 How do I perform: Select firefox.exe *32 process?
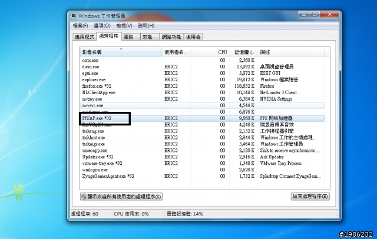(202, 86)
